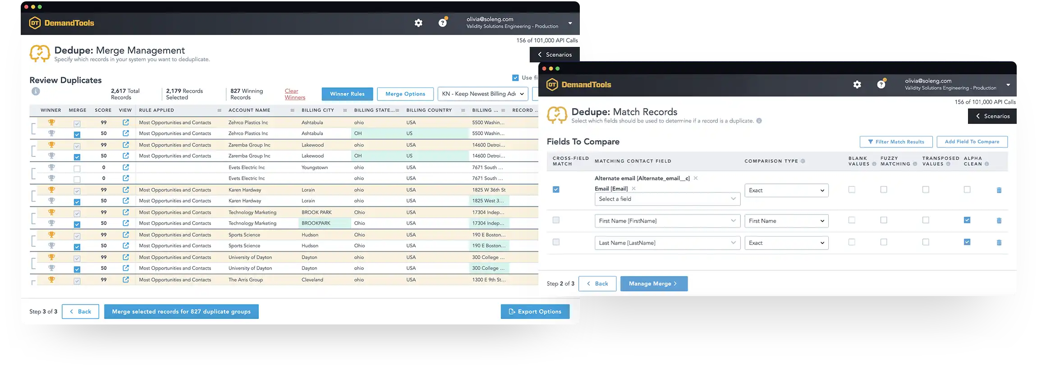The height and width of the screenshot is (374, 1037).
Task: Remove Email [Email] field with its X icon
Action: 633,189
